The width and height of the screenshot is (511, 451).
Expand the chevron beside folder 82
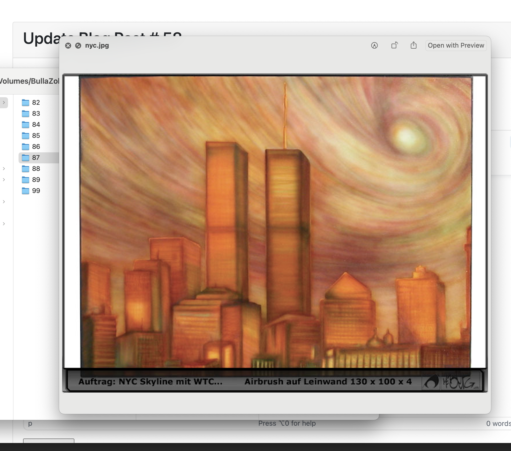4,102
